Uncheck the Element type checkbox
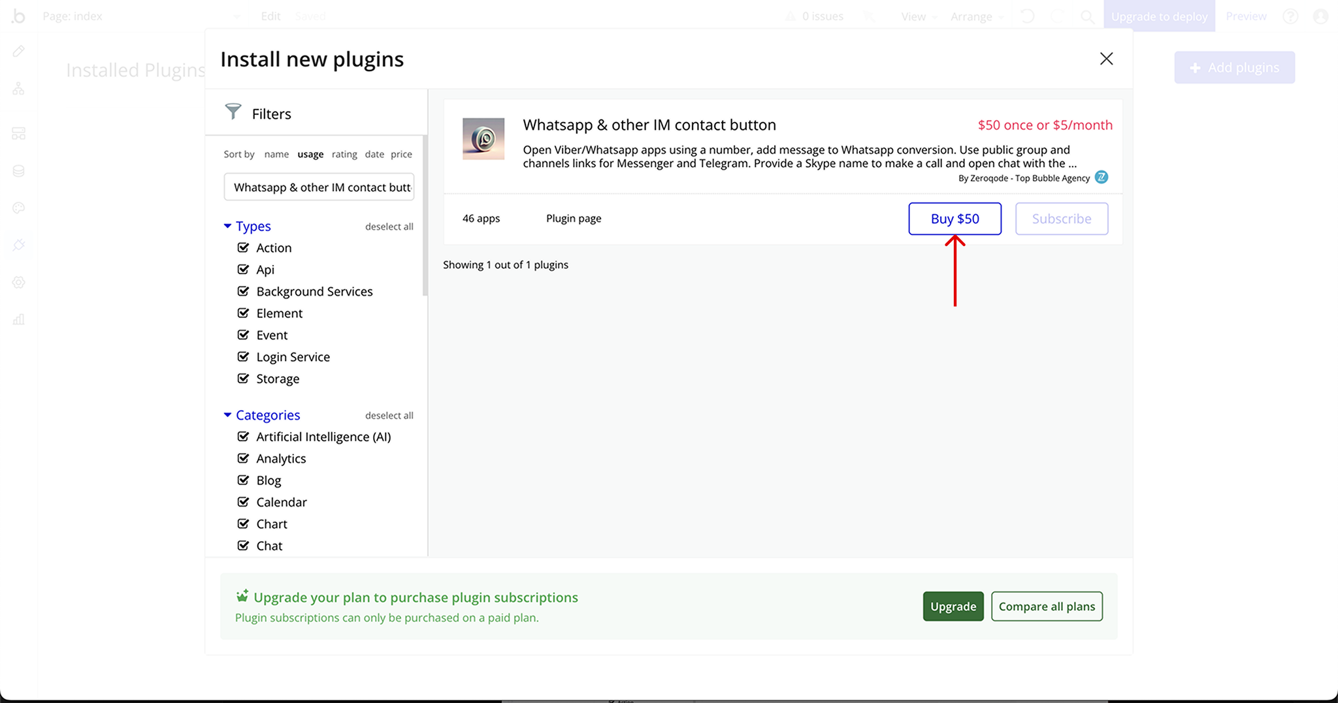The height and width of the screenshot is (703, 1338). (x=243, y=313)
